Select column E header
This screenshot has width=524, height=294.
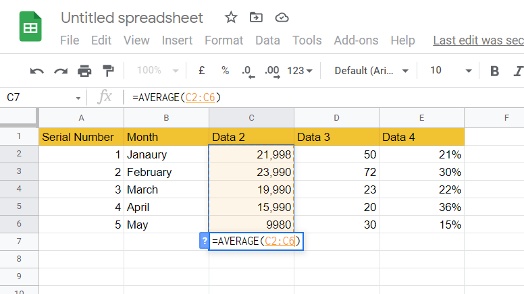pyautogui.click(x=421, y=118)
